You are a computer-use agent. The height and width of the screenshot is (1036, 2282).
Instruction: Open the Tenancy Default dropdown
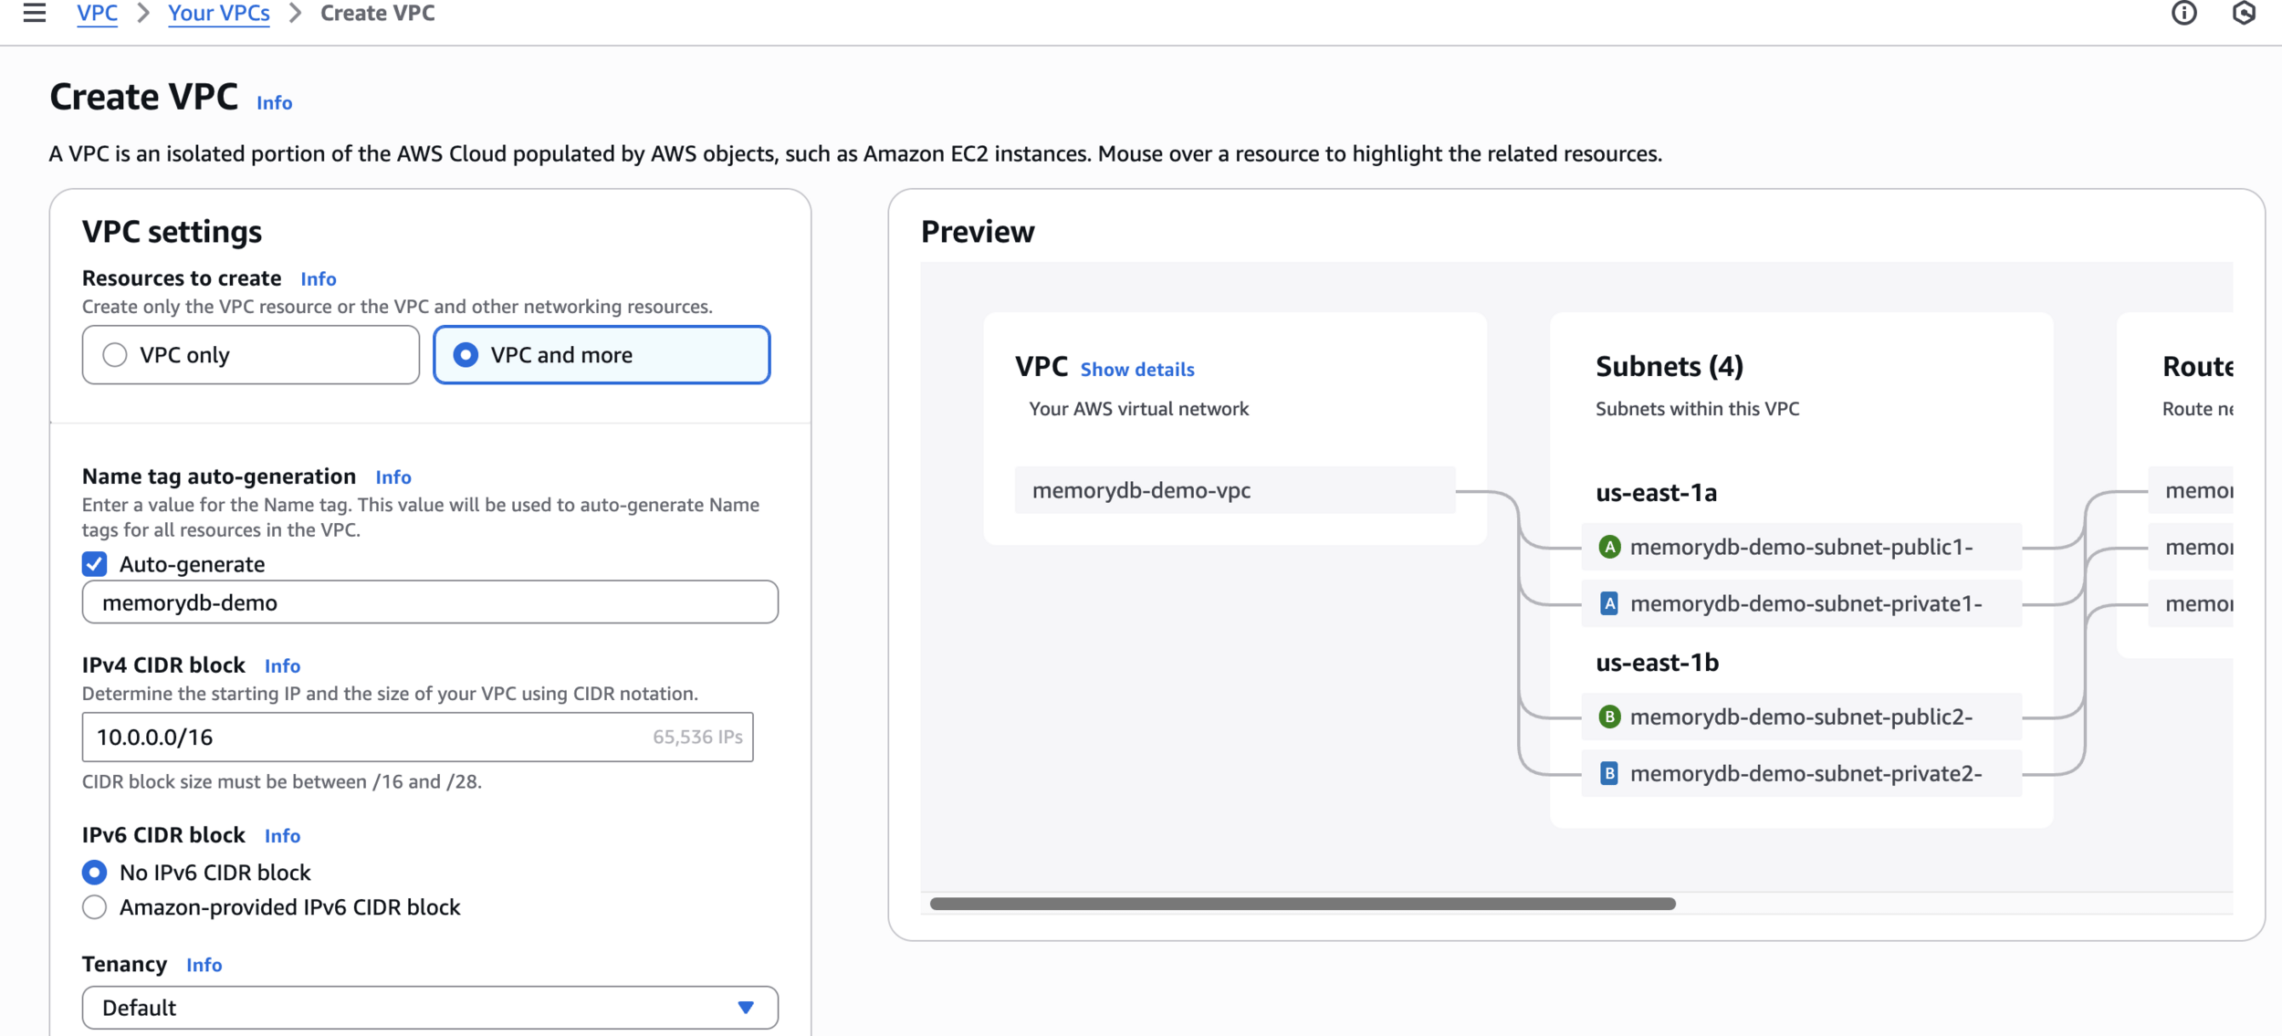pos(429,1008)
